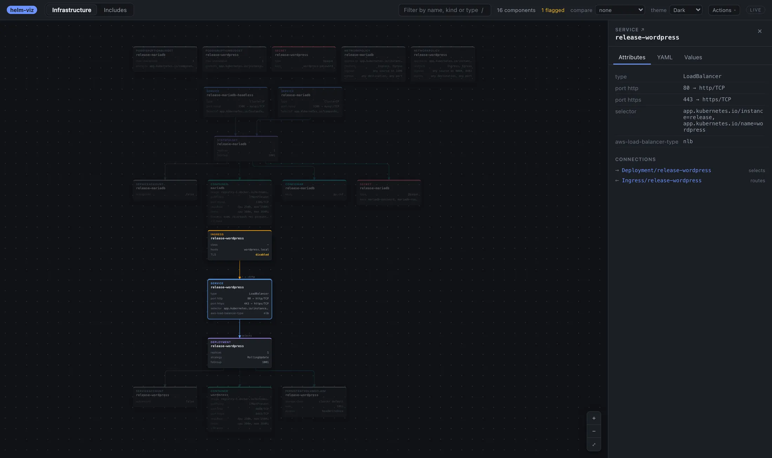The width and height of the screenshot is (772, 458).
Task: Click the helm-viz logo badge
Action: pyautogui.click(x=22, y=10)
